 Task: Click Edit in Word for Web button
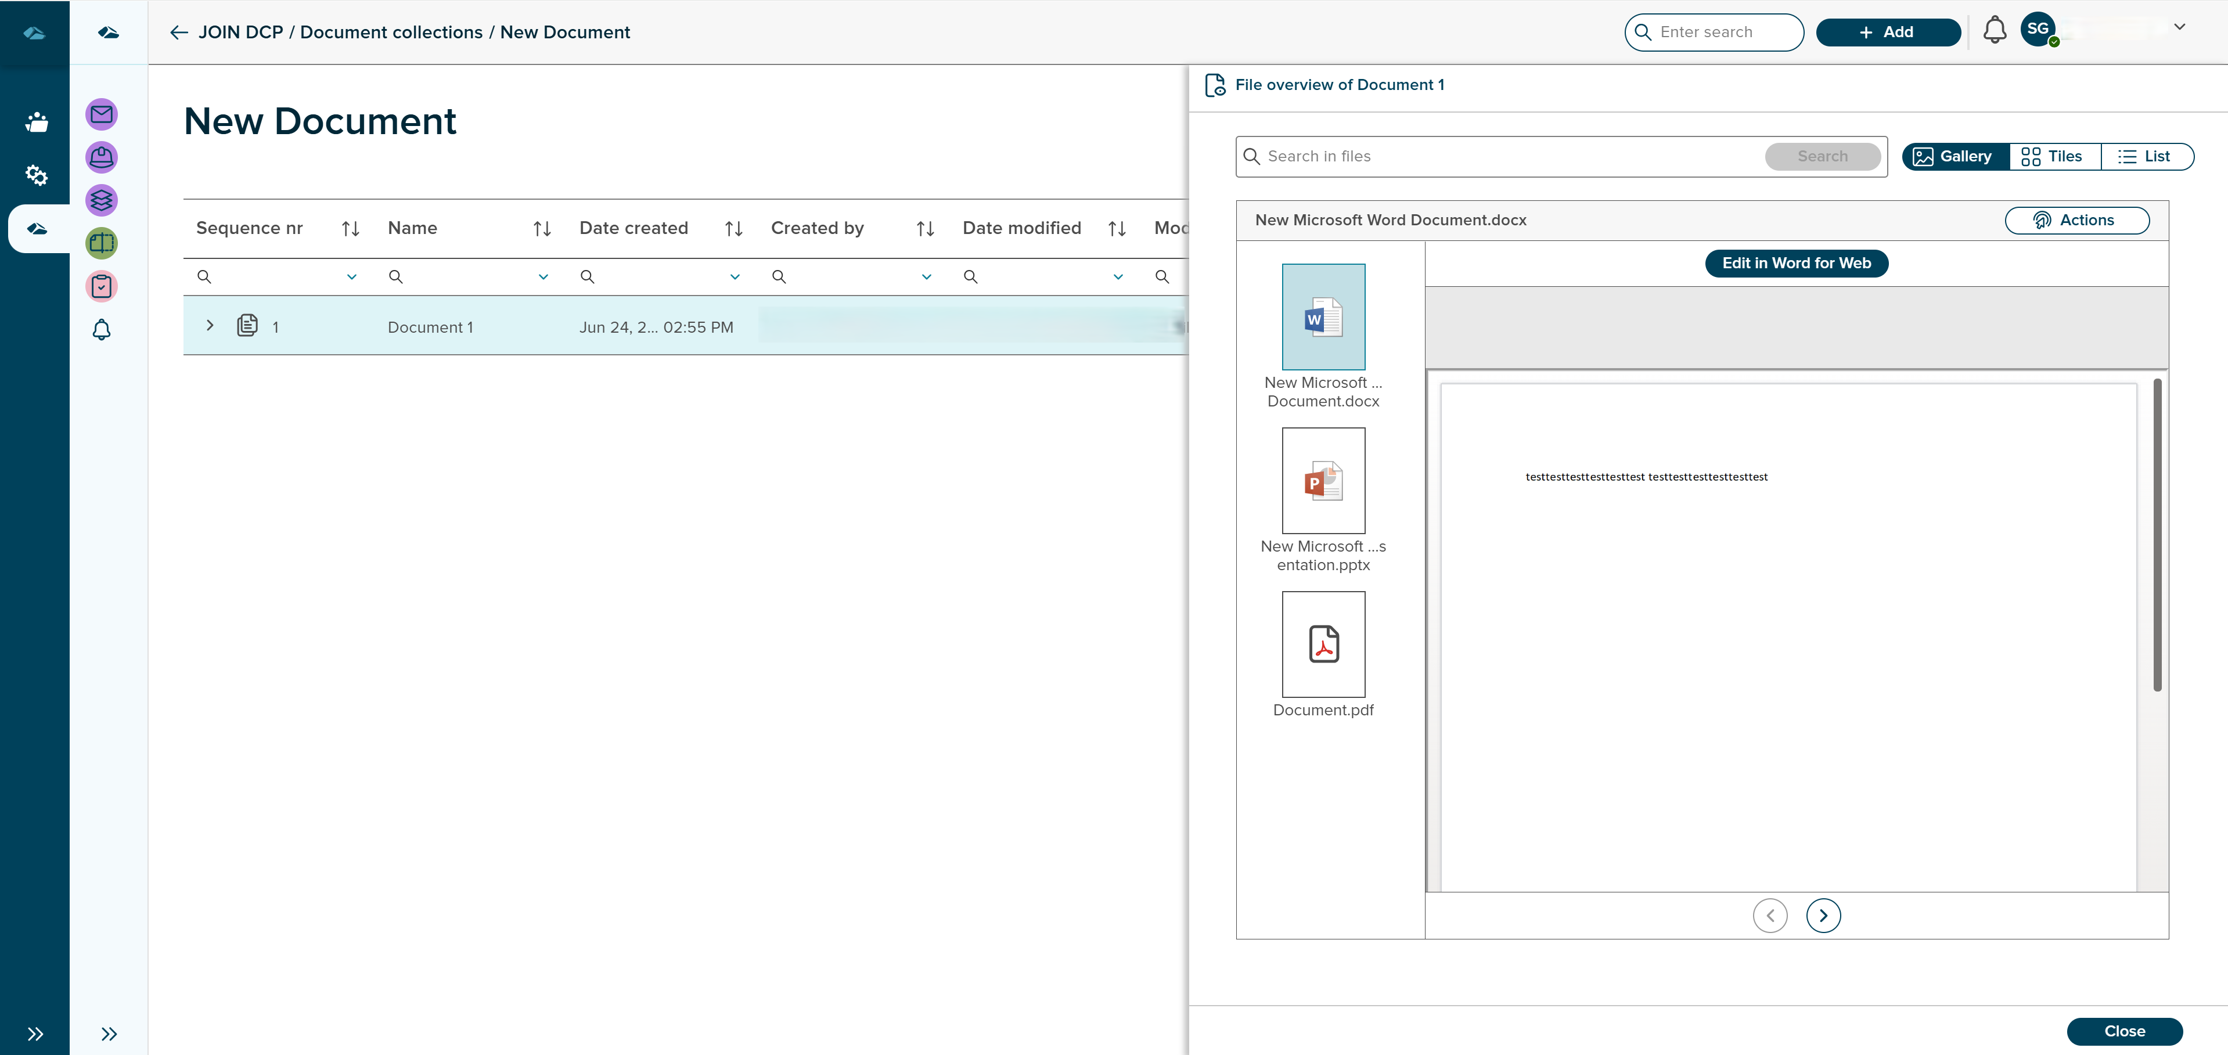tap(1795, 263)
